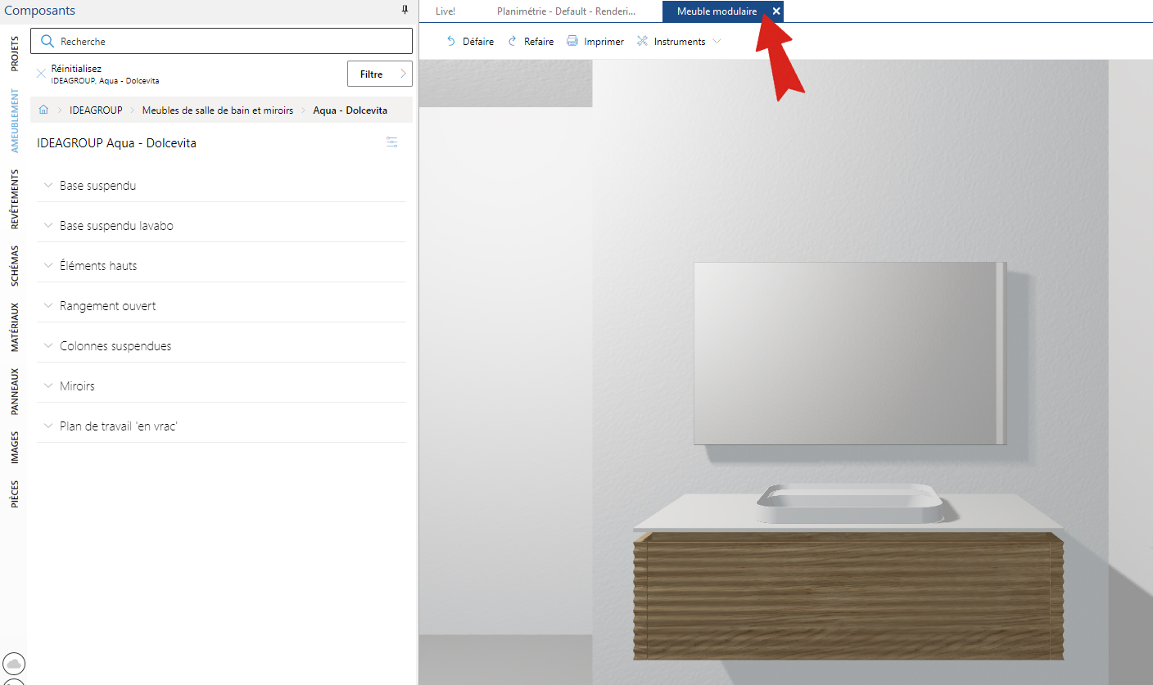Expand the Éléments hauts category
The height and width of the screenshot is (685, 1153).
(x=221, y=266)
